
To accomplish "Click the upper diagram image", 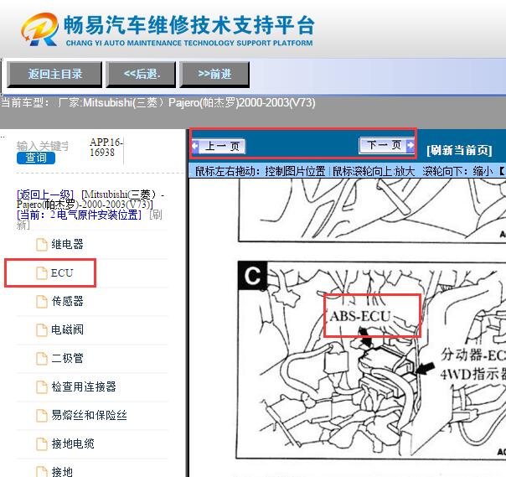I will pyautogui.click(x=372, y=210).
